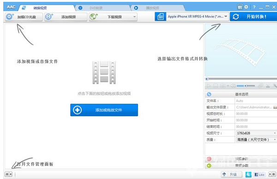
Task: Click the Facebook Like button
Action: 259,174
